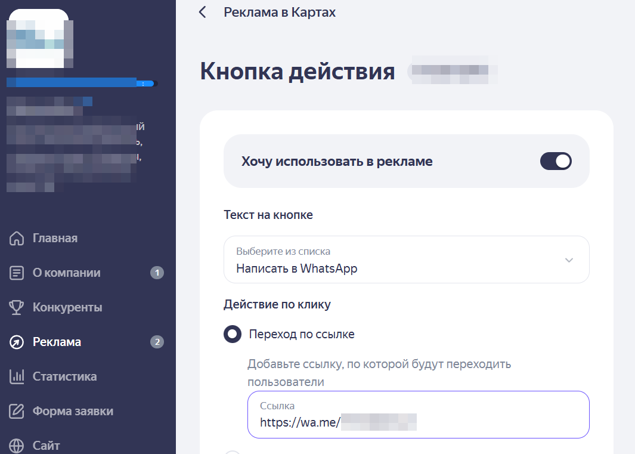Click the Хочу использовать в рекламе label text
The height and width of the screenshot is (454, 635).
click(x=337, y=162)
